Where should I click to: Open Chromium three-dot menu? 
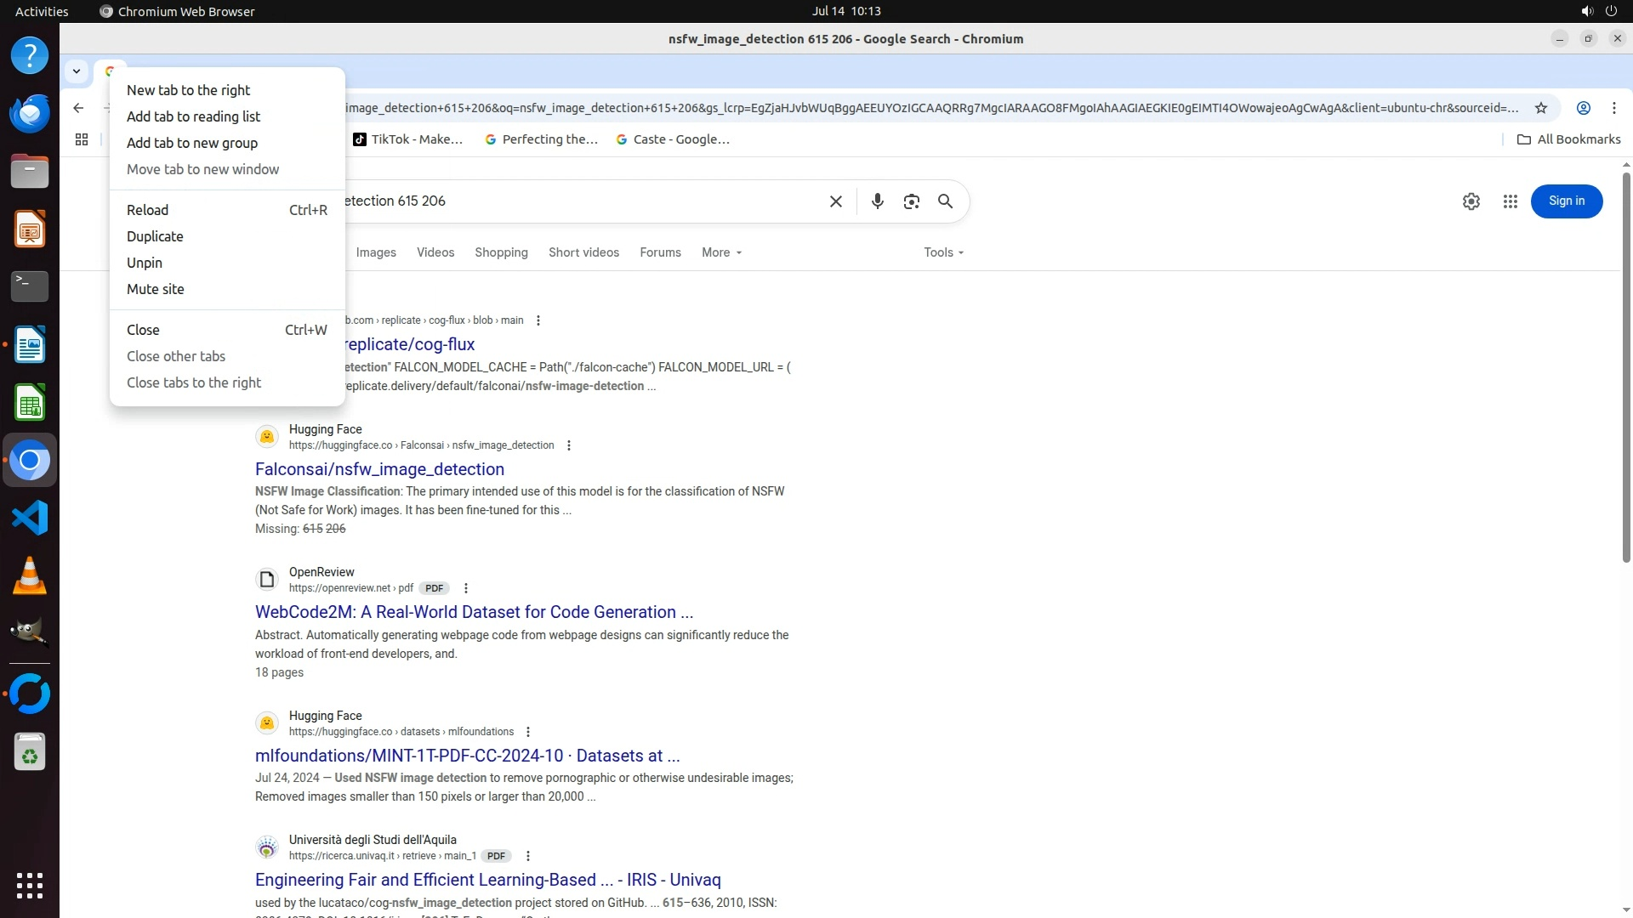[x=1613, y=108]
